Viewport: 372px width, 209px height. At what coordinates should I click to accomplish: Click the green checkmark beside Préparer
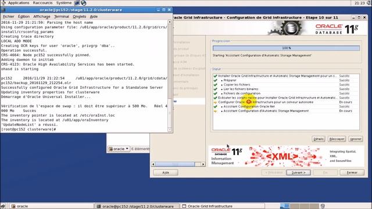coord(216,80)
